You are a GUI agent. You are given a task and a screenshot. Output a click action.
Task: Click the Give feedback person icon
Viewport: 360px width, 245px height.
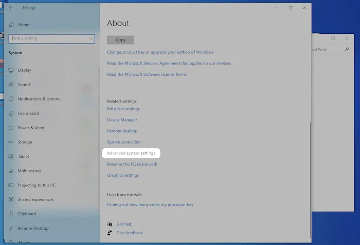pos(110,233)
